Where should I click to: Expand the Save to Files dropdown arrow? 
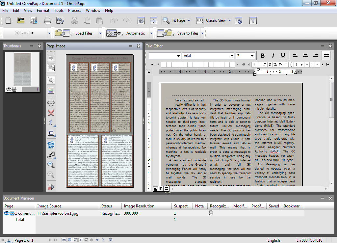(202, 33)
